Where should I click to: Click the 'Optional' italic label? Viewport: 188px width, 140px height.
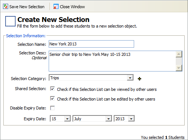coord(39,58)
